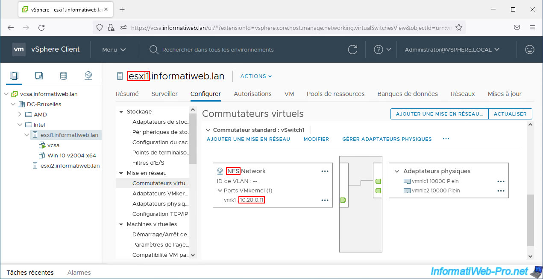Screen dimensions: 543x279
Task: Open the Hosts and Clusters inventory icon
Action: 14,76
